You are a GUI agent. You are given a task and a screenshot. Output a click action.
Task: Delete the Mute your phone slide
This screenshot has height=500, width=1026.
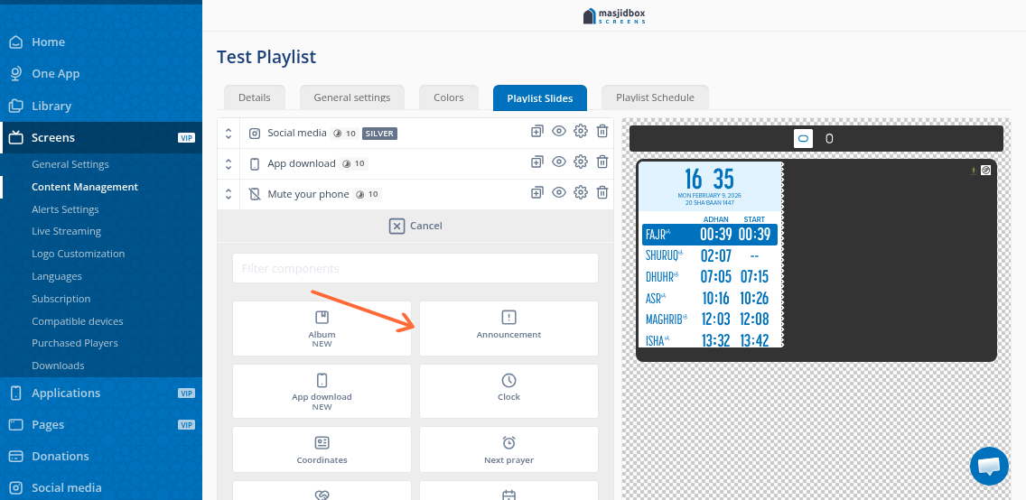pos(602,193)
